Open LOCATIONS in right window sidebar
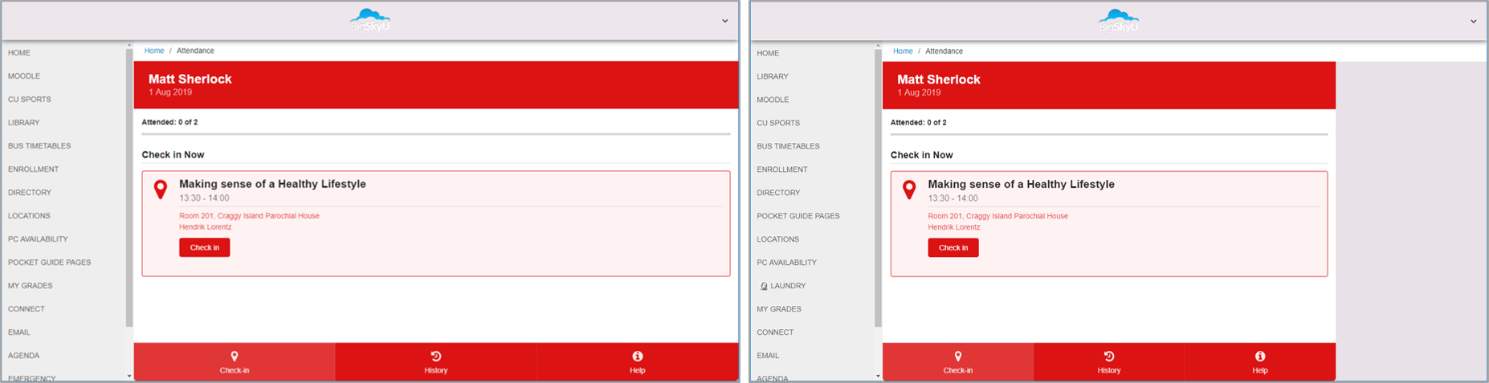Screen dimensions: 1489x383 (x=777, y=239)
